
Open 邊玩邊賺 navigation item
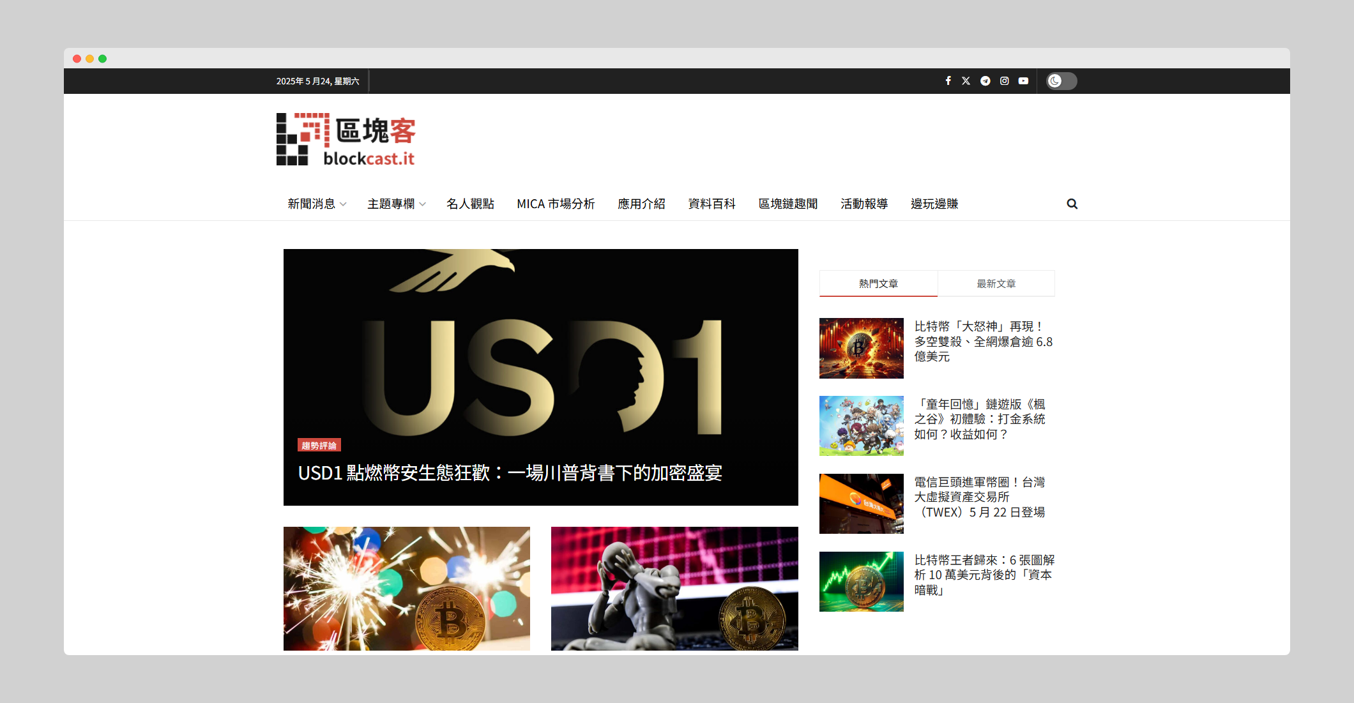coord(934,204)
